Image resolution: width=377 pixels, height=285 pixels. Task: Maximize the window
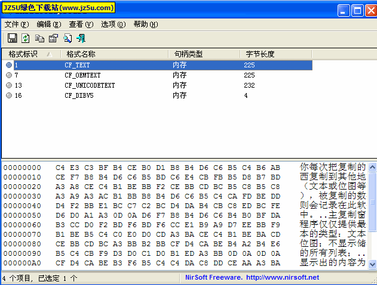(x=357, y=11)
